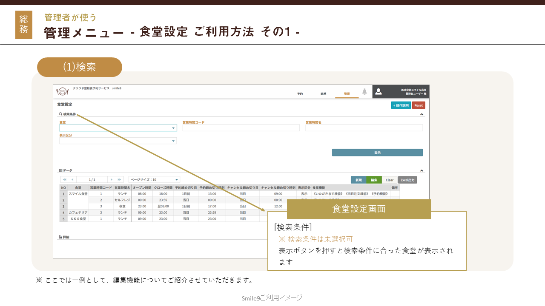Open the 表示区分 dropdown
Screen dimensions: 545x306
coord(173,141)
